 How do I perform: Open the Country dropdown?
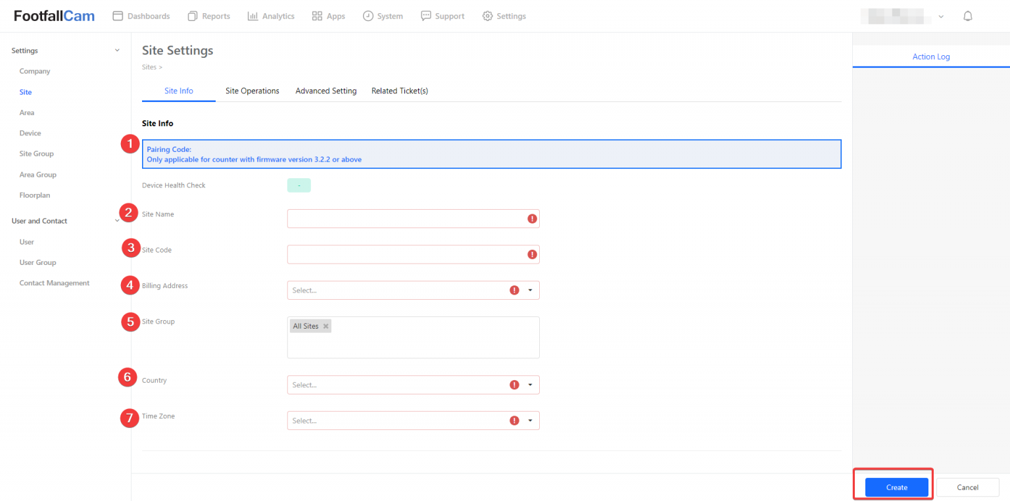click(x=530, y=385)
